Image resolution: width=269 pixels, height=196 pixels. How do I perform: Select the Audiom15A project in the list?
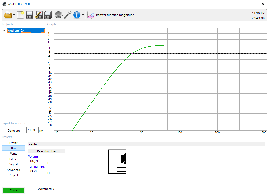tap(26, 31)
